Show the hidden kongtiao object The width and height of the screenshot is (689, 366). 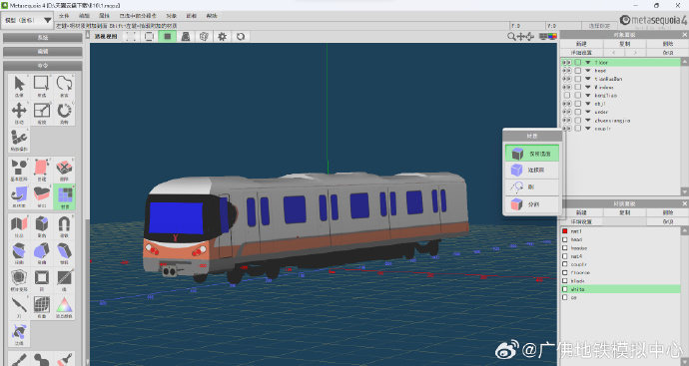coord(567,95)
